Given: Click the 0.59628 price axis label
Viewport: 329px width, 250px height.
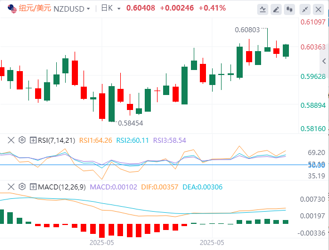Looking at the screenshot, I should (313, 77).
